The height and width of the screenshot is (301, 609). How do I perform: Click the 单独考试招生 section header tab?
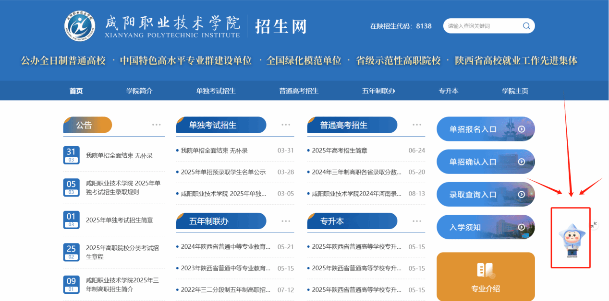[221, 125]
